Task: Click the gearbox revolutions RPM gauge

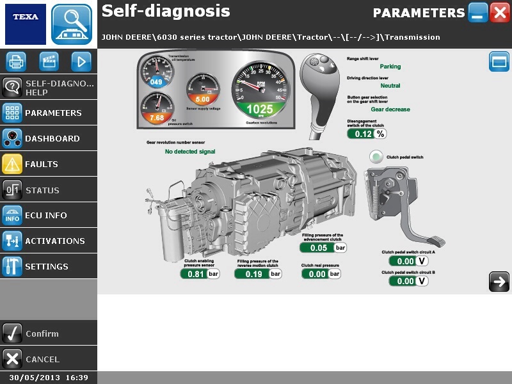Action: (x=260, y=90)
